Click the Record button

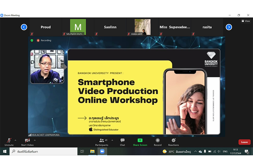(x=158, y=142)
